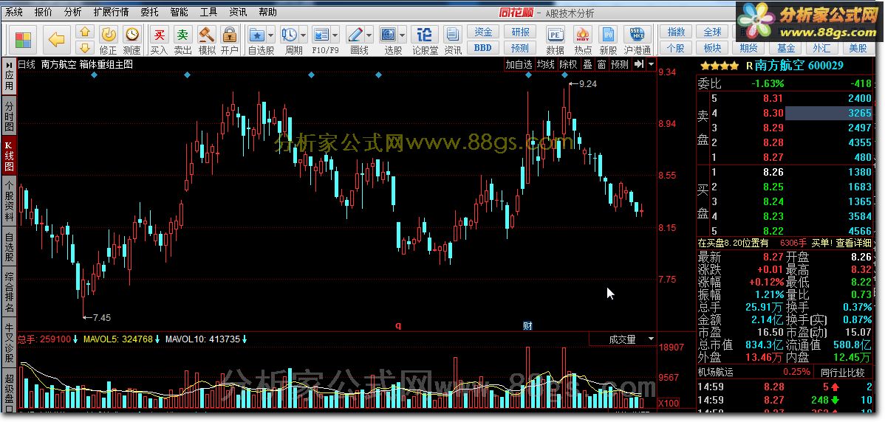Click the 加自选 add-to-watchlist button
885x422 pixels.
point(519,64)
